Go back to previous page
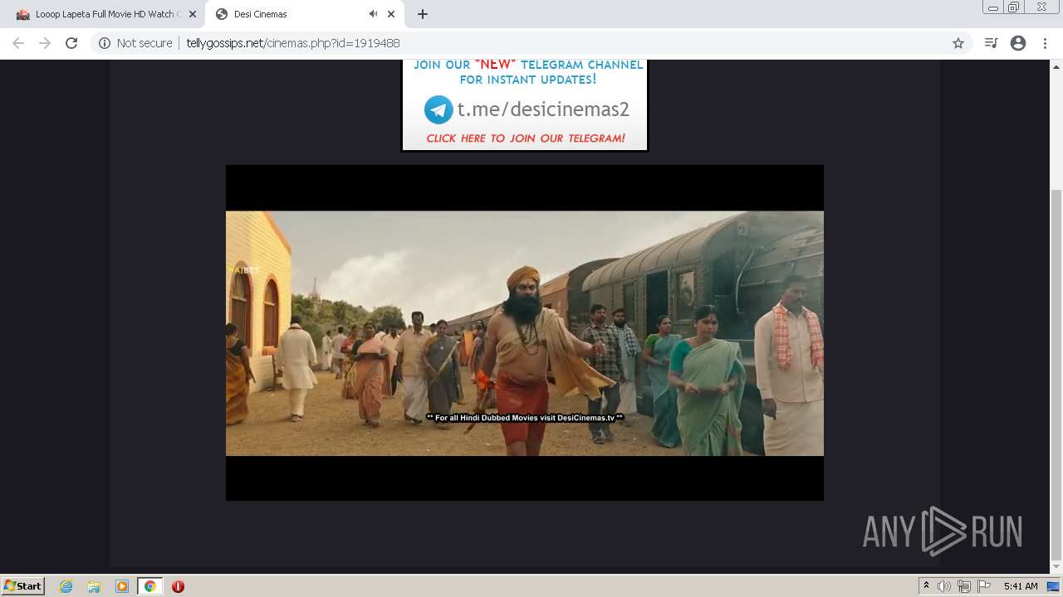Screen dimensions: 1063x597 [18, 43]
